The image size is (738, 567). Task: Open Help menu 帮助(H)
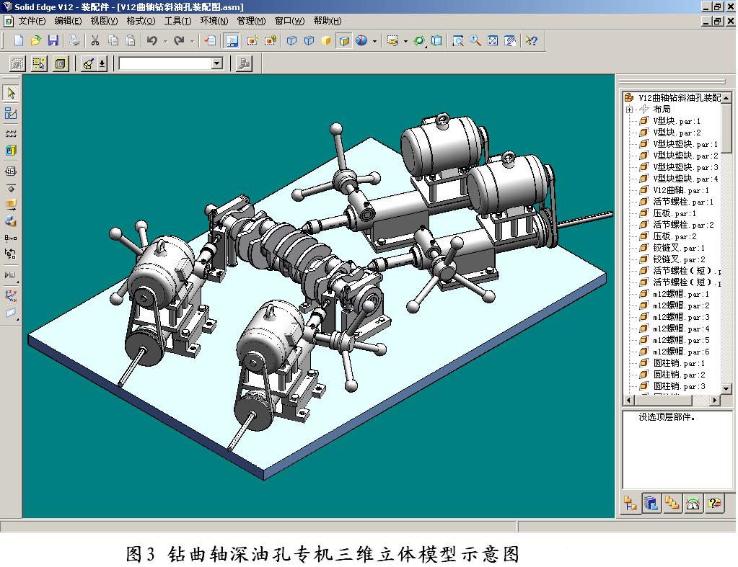pyautogui.click(x=327, y=21)
